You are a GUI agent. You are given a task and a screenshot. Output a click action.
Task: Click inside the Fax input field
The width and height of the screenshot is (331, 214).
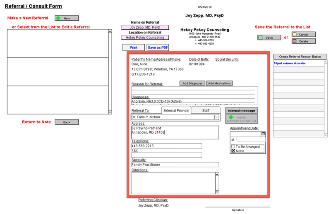[167, 155]
